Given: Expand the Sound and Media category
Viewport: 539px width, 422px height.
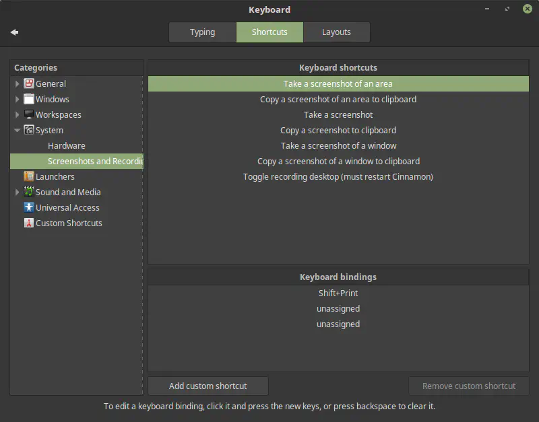Looking at the screenshot, I should click(x=18, y=192).
